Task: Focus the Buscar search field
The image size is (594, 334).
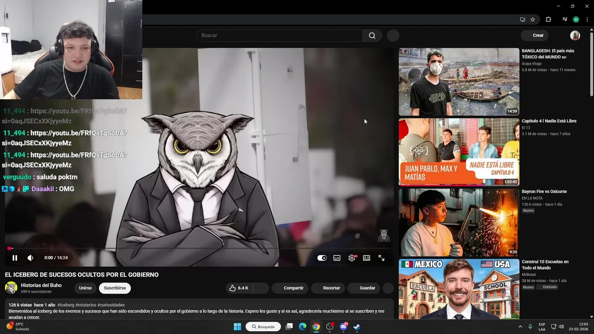Action: pyautogui.click(x=280, y=36)
